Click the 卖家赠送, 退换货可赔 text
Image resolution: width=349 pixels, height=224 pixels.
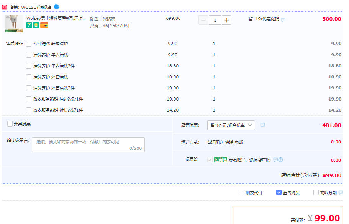click(249, 160)
